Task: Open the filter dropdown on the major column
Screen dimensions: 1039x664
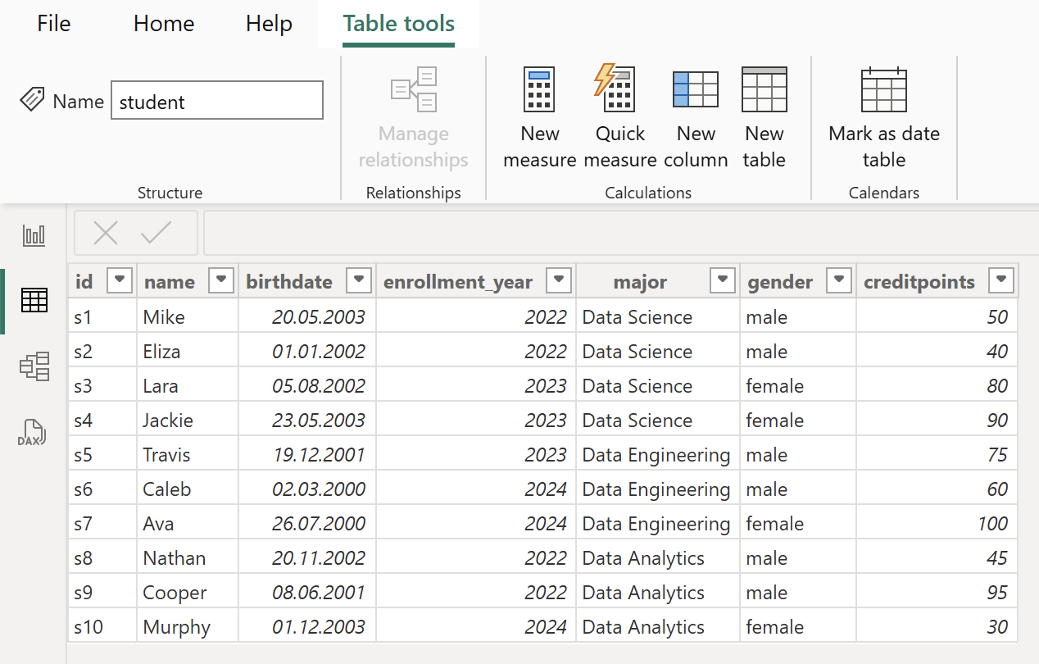Action: click(x=722, y=280)
